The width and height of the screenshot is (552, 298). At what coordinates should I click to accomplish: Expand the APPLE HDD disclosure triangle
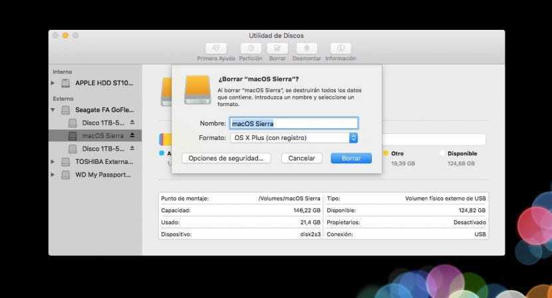click(x=53, y=83)
